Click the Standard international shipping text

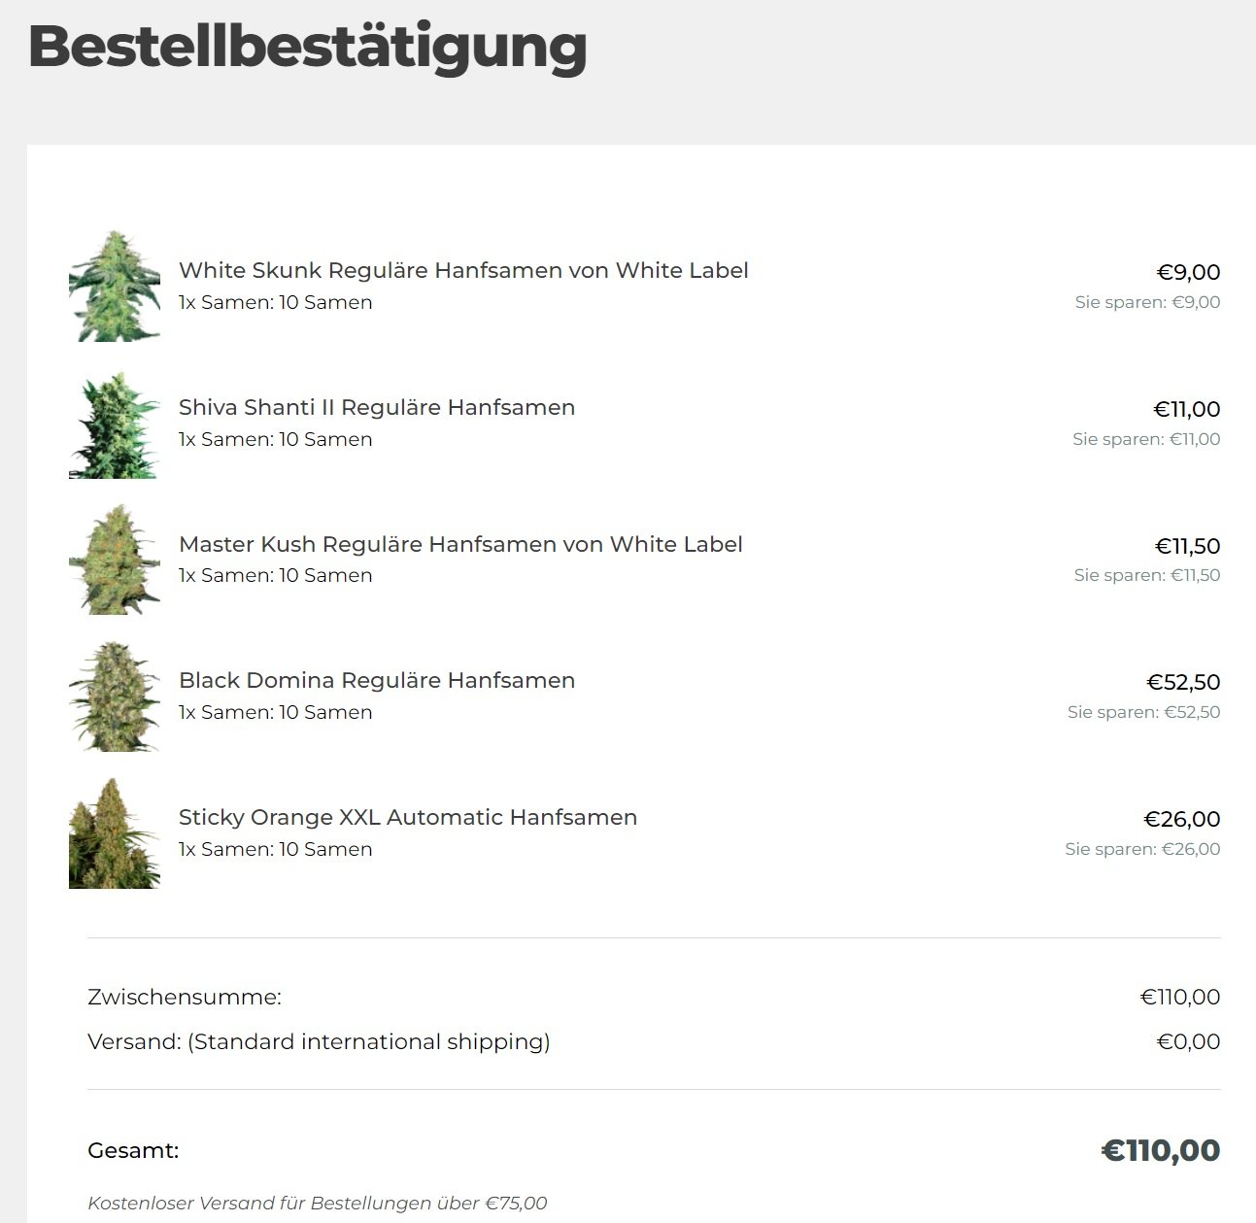[x=369, y=1041]
